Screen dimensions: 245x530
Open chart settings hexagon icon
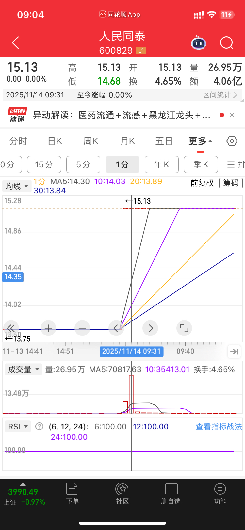click(232, 141)
